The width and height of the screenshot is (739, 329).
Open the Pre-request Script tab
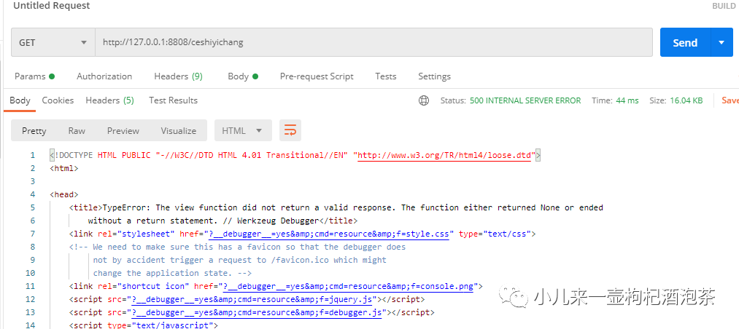pos(317,76)
